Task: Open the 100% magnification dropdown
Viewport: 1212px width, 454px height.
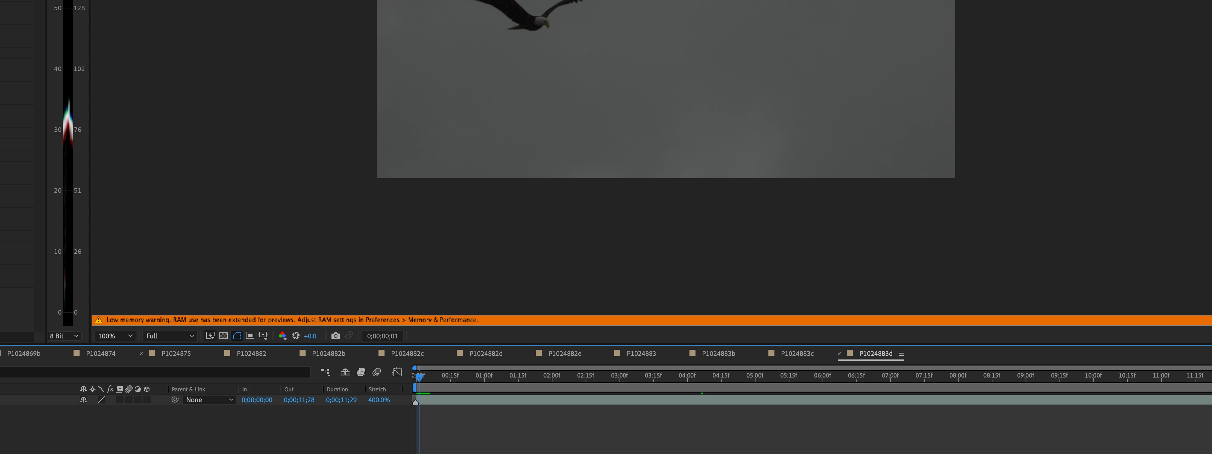Action: [115, 336]
